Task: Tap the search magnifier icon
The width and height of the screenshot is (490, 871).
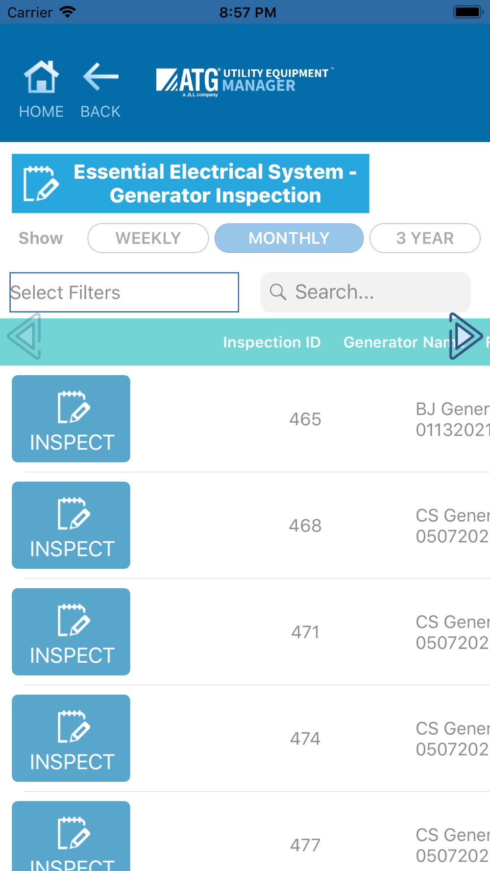Action: (x=278, y=292)
